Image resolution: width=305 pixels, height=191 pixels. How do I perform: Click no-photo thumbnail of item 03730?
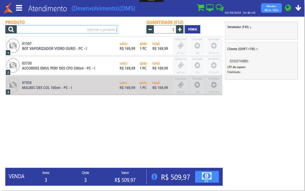13,65
